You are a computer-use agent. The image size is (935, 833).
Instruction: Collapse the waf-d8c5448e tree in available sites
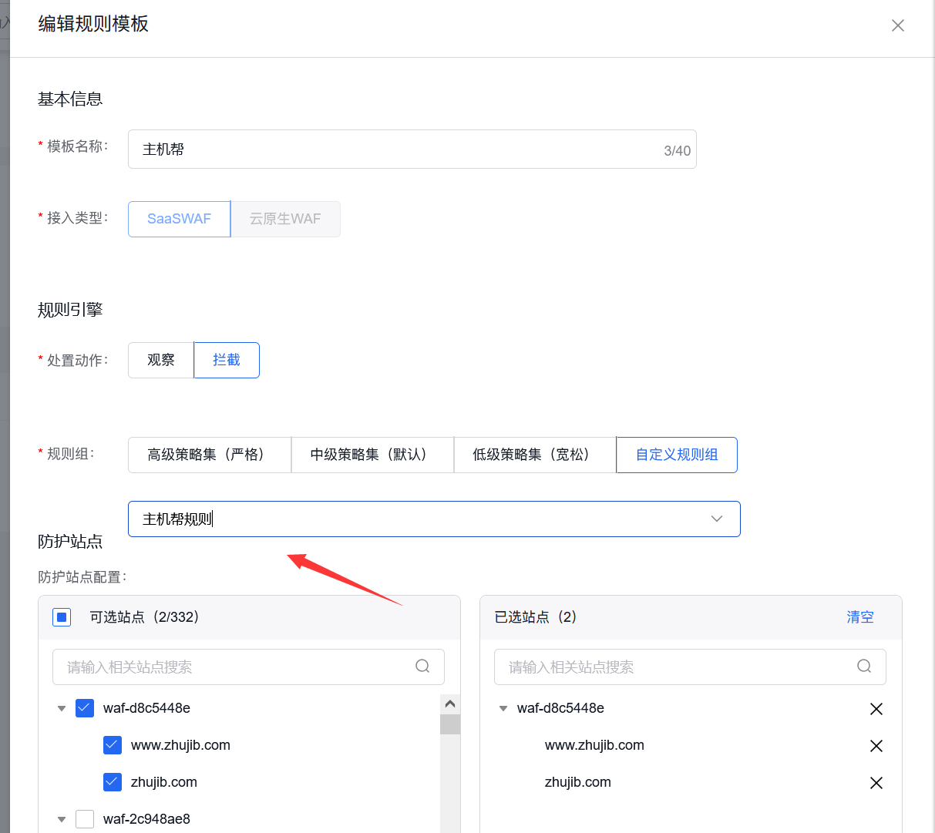click(x=62, y=707)
